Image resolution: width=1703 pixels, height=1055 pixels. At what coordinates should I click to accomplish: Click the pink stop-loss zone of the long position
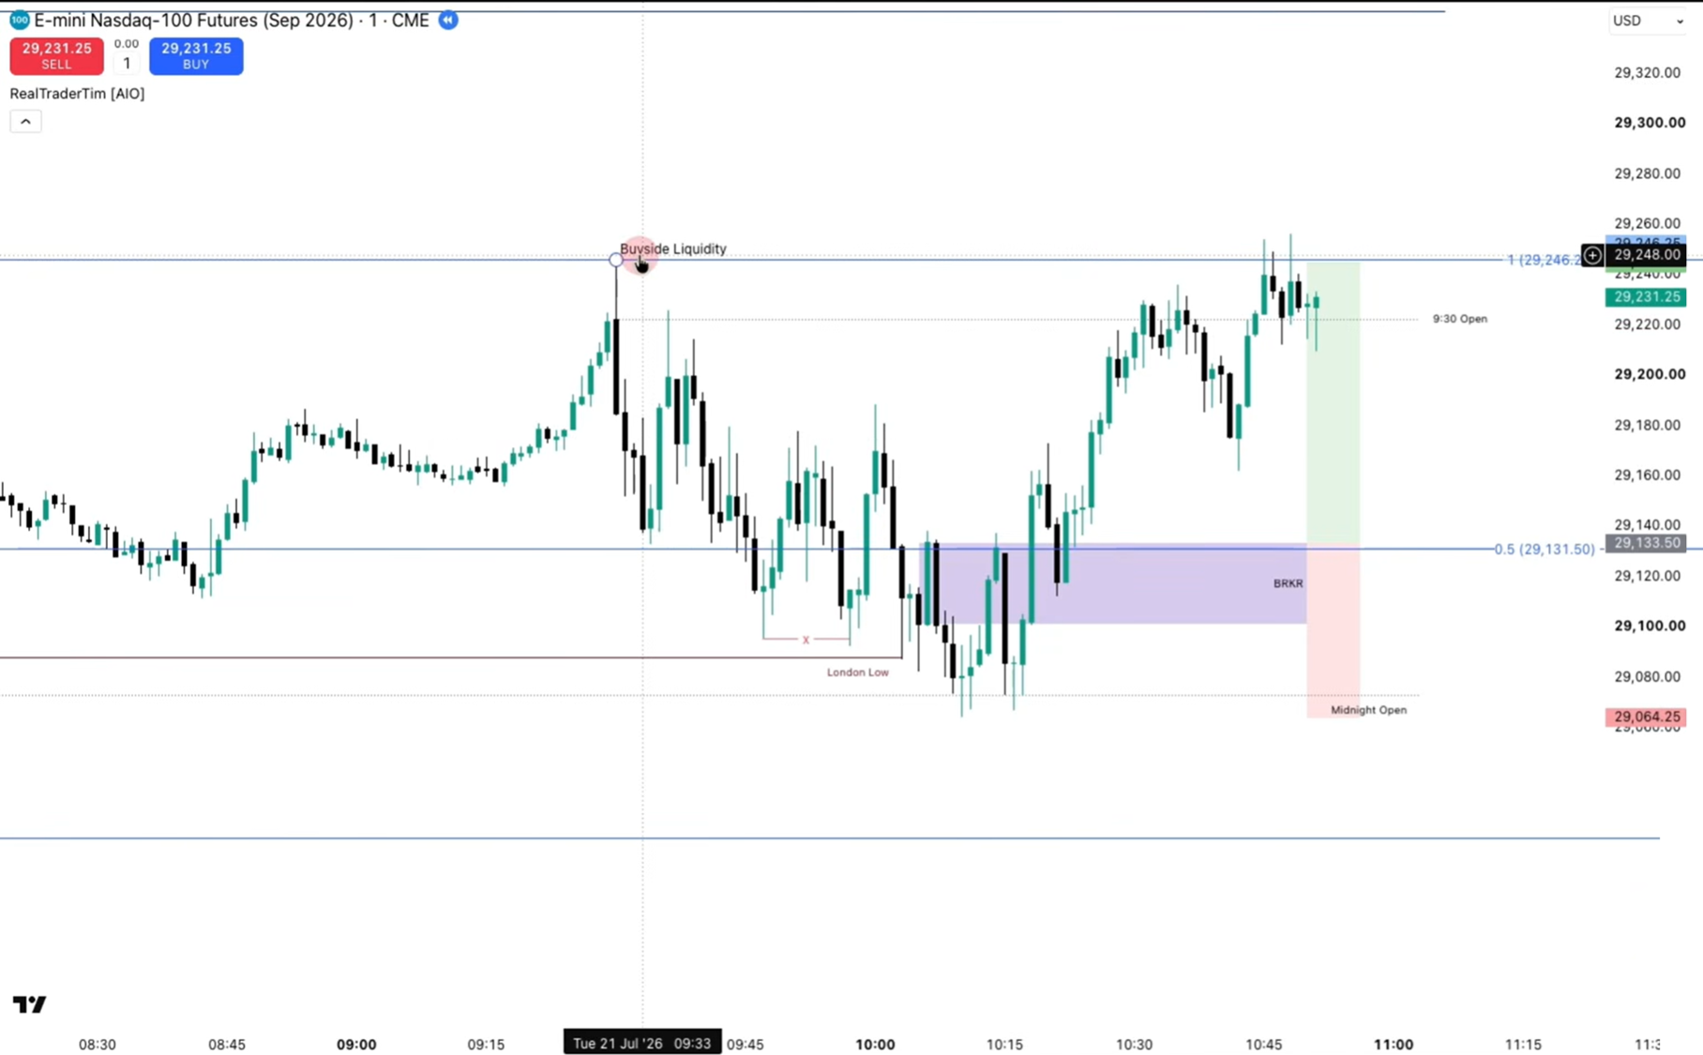coord(1333,632)
